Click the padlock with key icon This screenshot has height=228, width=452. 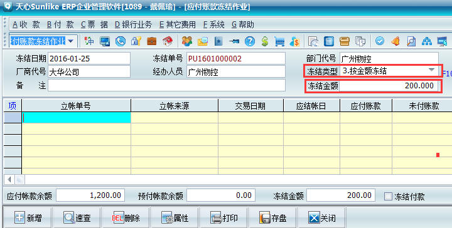(x=136, y=41)
